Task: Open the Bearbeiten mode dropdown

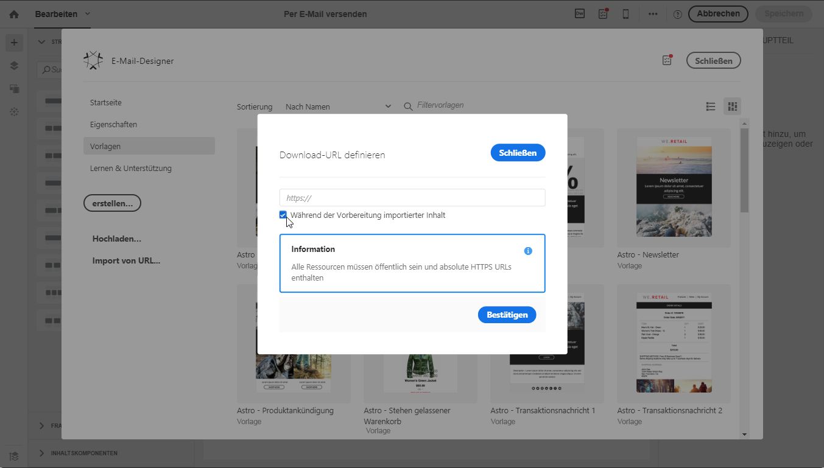Action: coord(63,14)
